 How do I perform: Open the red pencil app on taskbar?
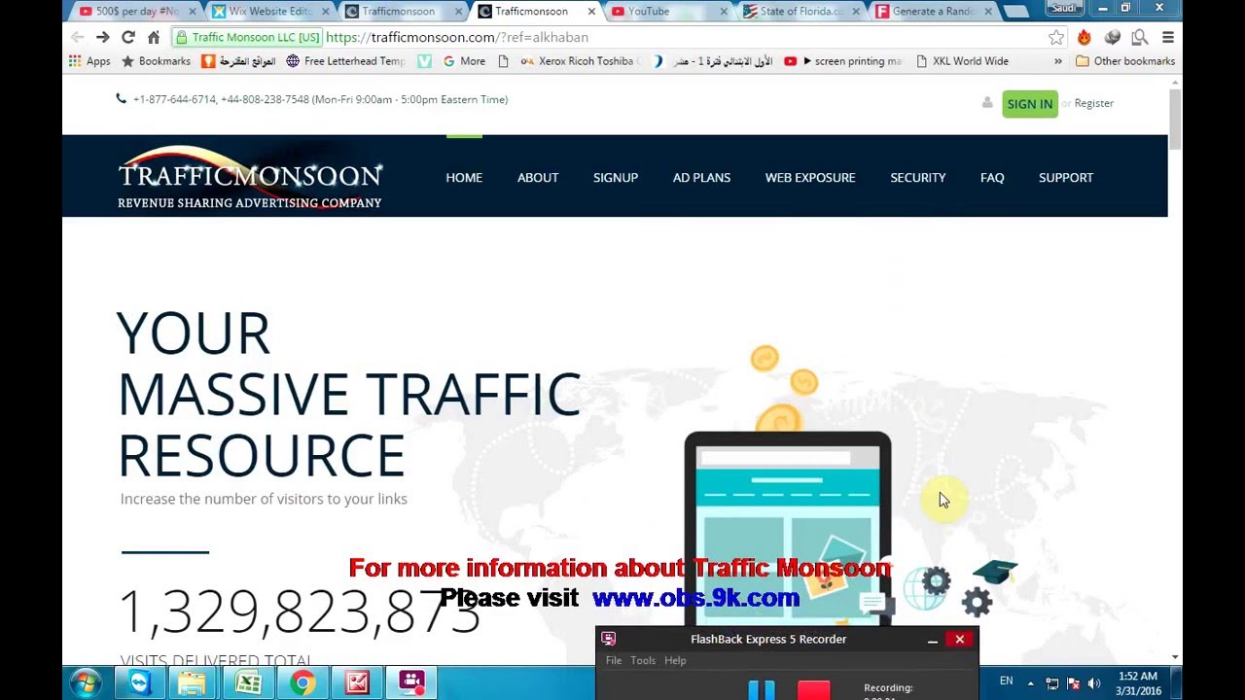(357, 683)
